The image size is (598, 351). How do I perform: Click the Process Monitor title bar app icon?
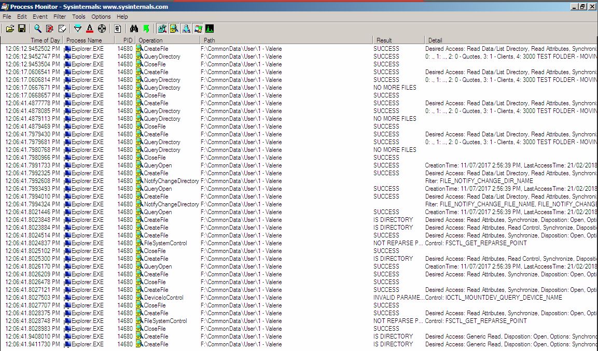point(5,6)
